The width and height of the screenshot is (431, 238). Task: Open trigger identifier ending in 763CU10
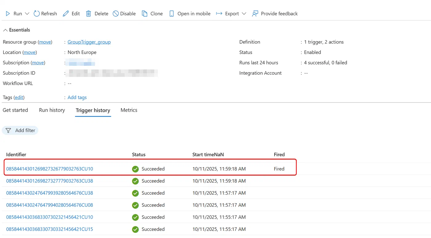(x=50, y=169)
